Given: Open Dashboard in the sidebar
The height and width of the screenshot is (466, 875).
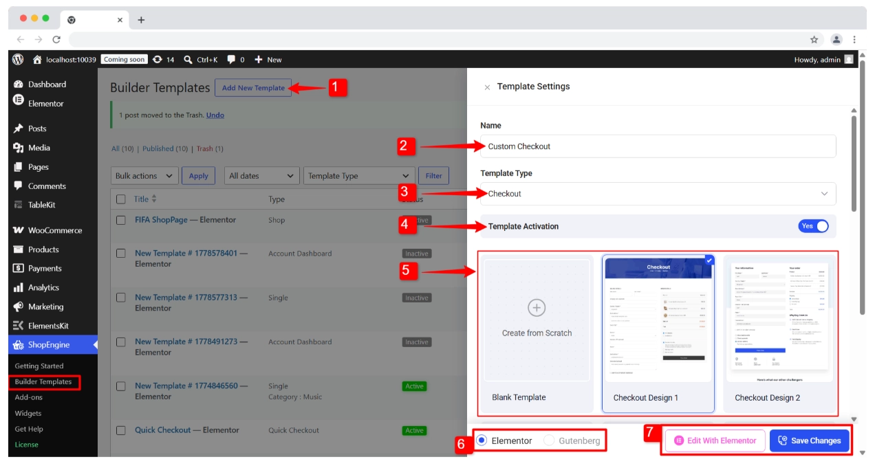Looking at the screenshot, I should [x=47, y=85].
